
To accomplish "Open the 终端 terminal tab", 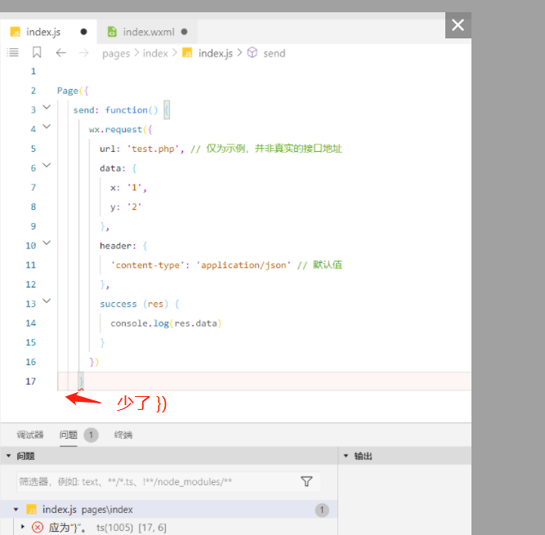I will 123,435.
